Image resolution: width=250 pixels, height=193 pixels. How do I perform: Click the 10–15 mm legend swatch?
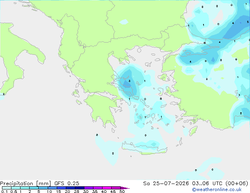tap(52, 188)
